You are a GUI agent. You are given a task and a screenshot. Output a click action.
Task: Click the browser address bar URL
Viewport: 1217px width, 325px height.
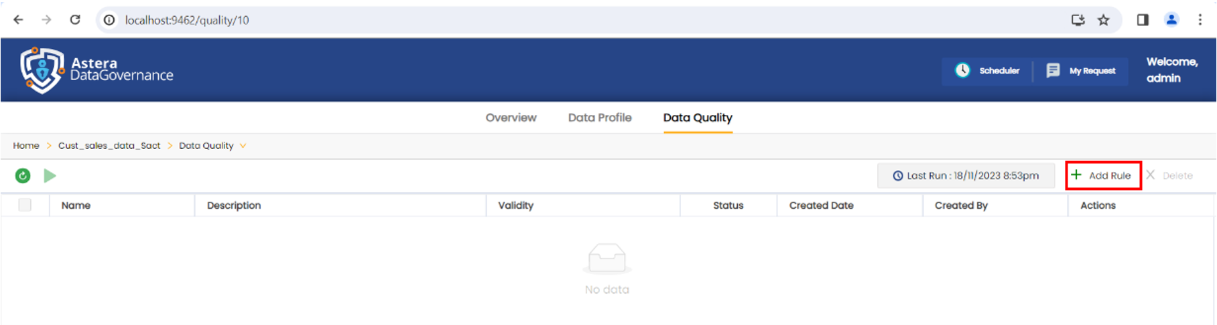tap(187, 20)
